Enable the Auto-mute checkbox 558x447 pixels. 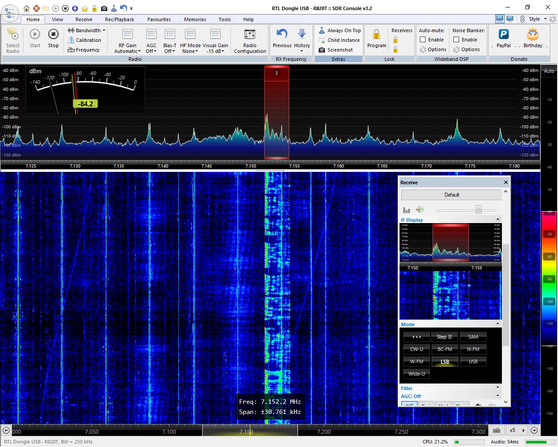[422, 40]
